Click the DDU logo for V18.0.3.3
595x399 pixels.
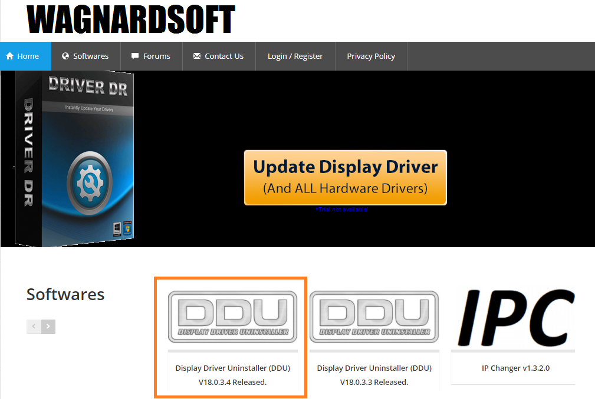[374, 317]
